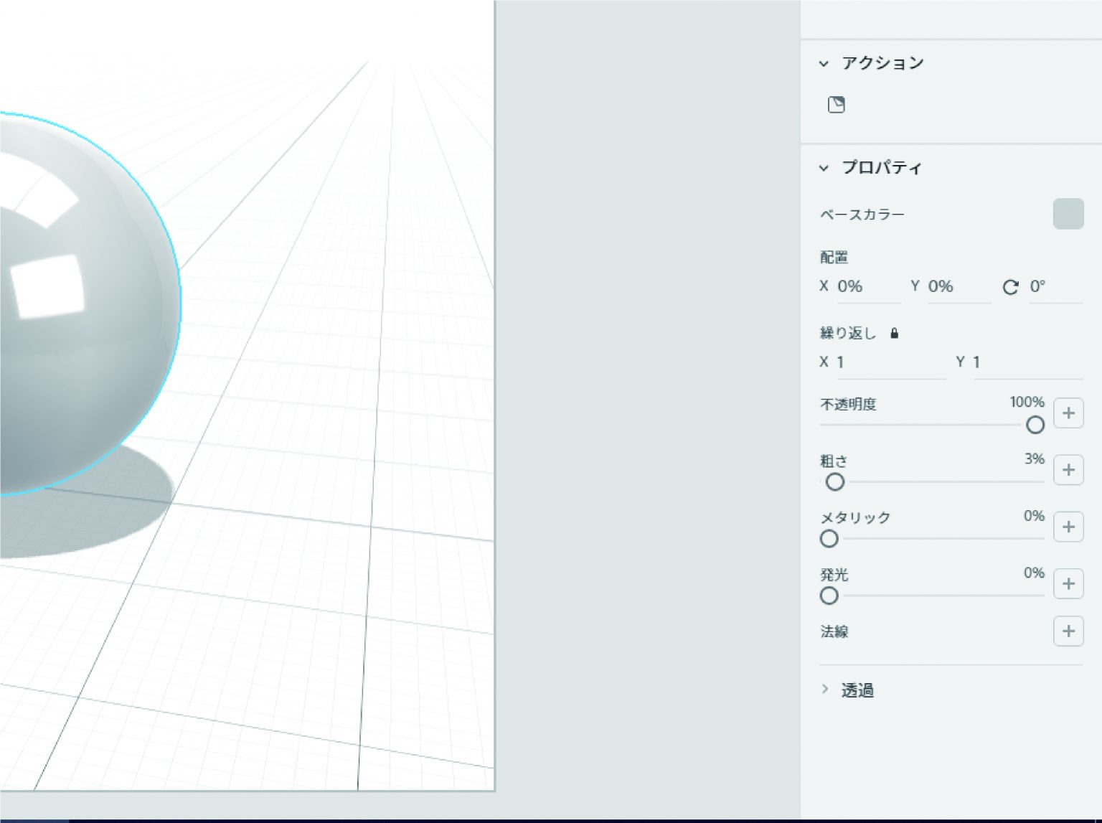Viewport: 1102px width, 823px height.
Task: Click the action icon under the アクション section
Action: tap(836, 104)
